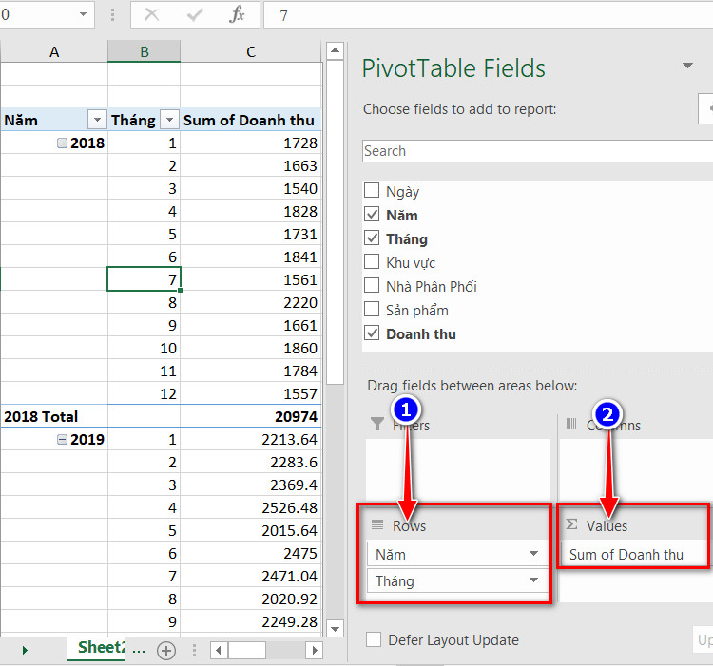Click the sheet tab navigation arrow
This screenshot has height=666, width=713.
(25, 650)
